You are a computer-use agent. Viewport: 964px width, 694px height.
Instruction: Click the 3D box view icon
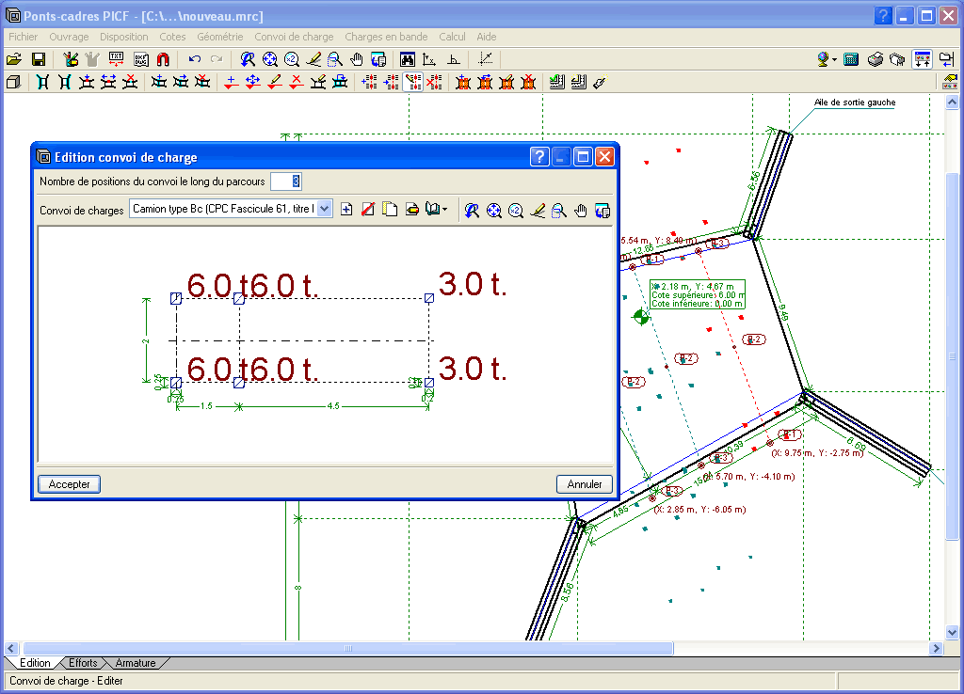[x=13, y=83]
